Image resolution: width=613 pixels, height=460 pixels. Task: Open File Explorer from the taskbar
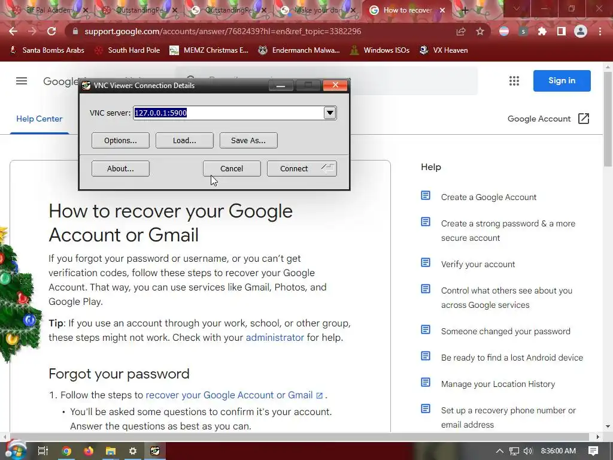point(111,451)
